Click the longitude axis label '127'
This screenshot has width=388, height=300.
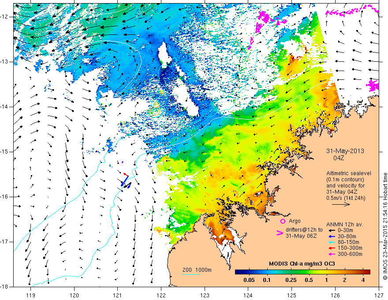pos(379,295)
